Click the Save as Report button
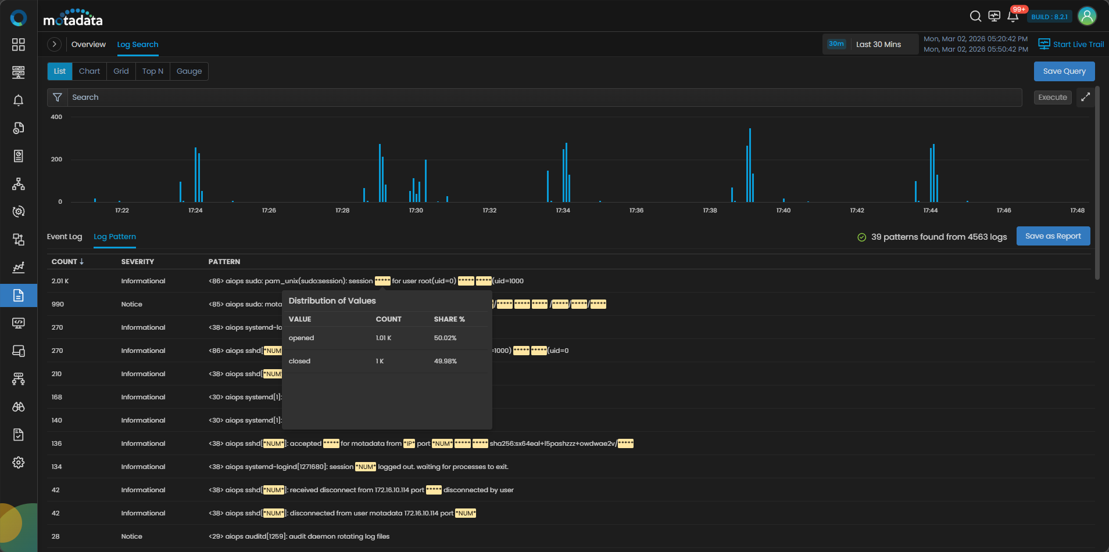1109x552 pixels. coord(1053,236)
